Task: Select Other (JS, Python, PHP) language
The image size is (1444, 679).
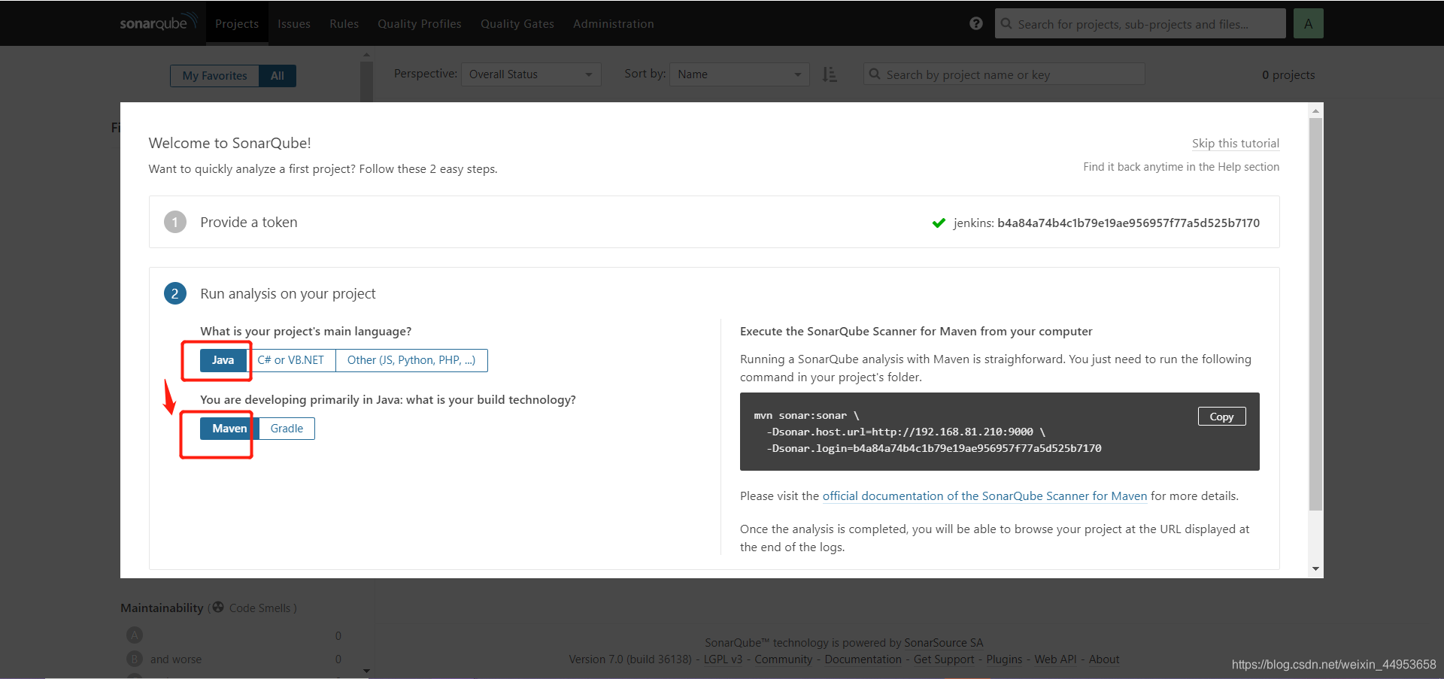Action: pyautogui.click(x=411, y=360)
